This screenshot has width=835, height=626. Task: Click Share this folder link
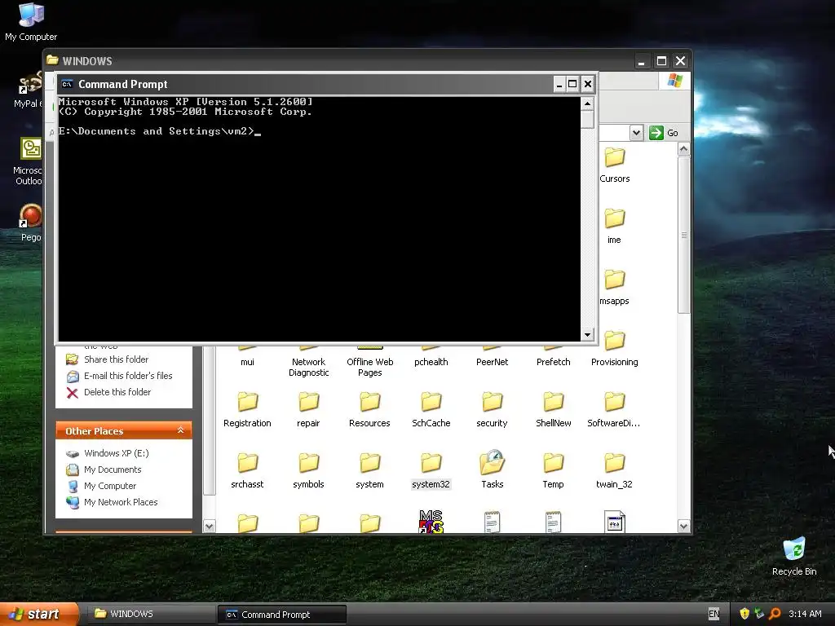pos(116,359)
